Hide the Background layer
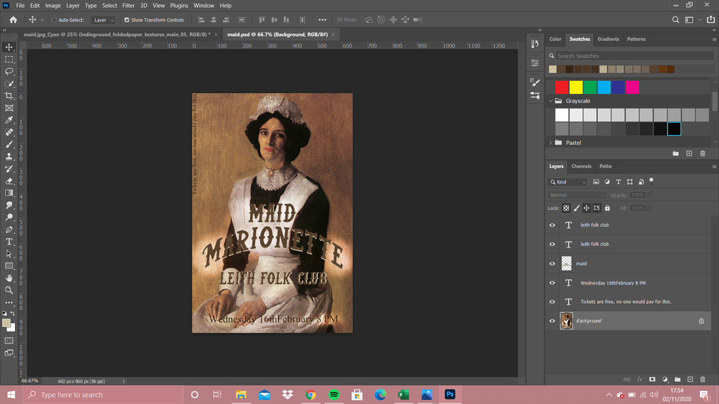This screenshot has width=719, height=404. pyautogui.click(x=552, y=321)
